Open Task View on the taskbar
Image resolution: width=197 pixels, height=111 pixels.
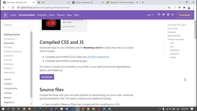click(18, 109)
